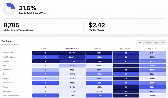The image size is (168, 98).
Task: Select the A11N SPORTS brand label
Action: (x=8, y=83)
